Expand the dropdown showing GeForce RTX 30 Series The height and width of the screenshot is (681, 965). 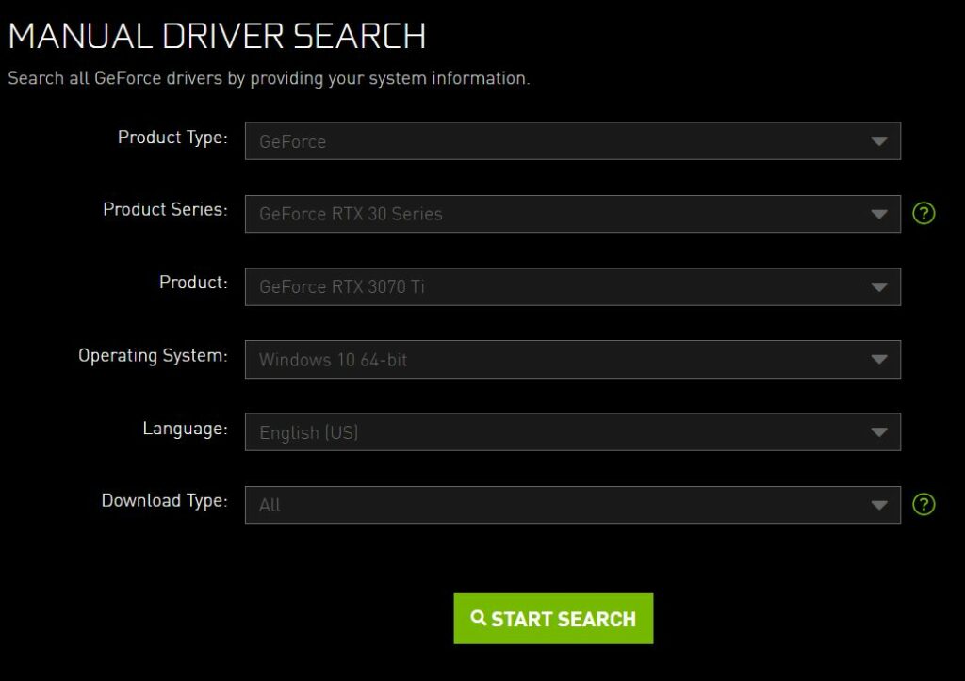[556, 214]
